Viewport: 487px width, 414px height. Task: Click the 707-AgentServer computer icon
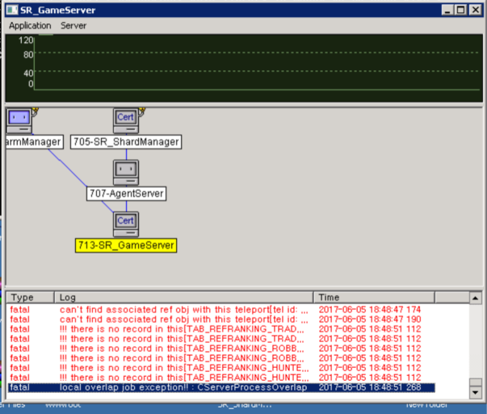[x=126, y=172]
